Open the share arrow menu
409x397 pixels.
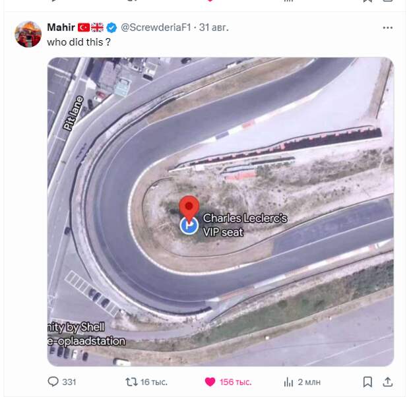388,382
